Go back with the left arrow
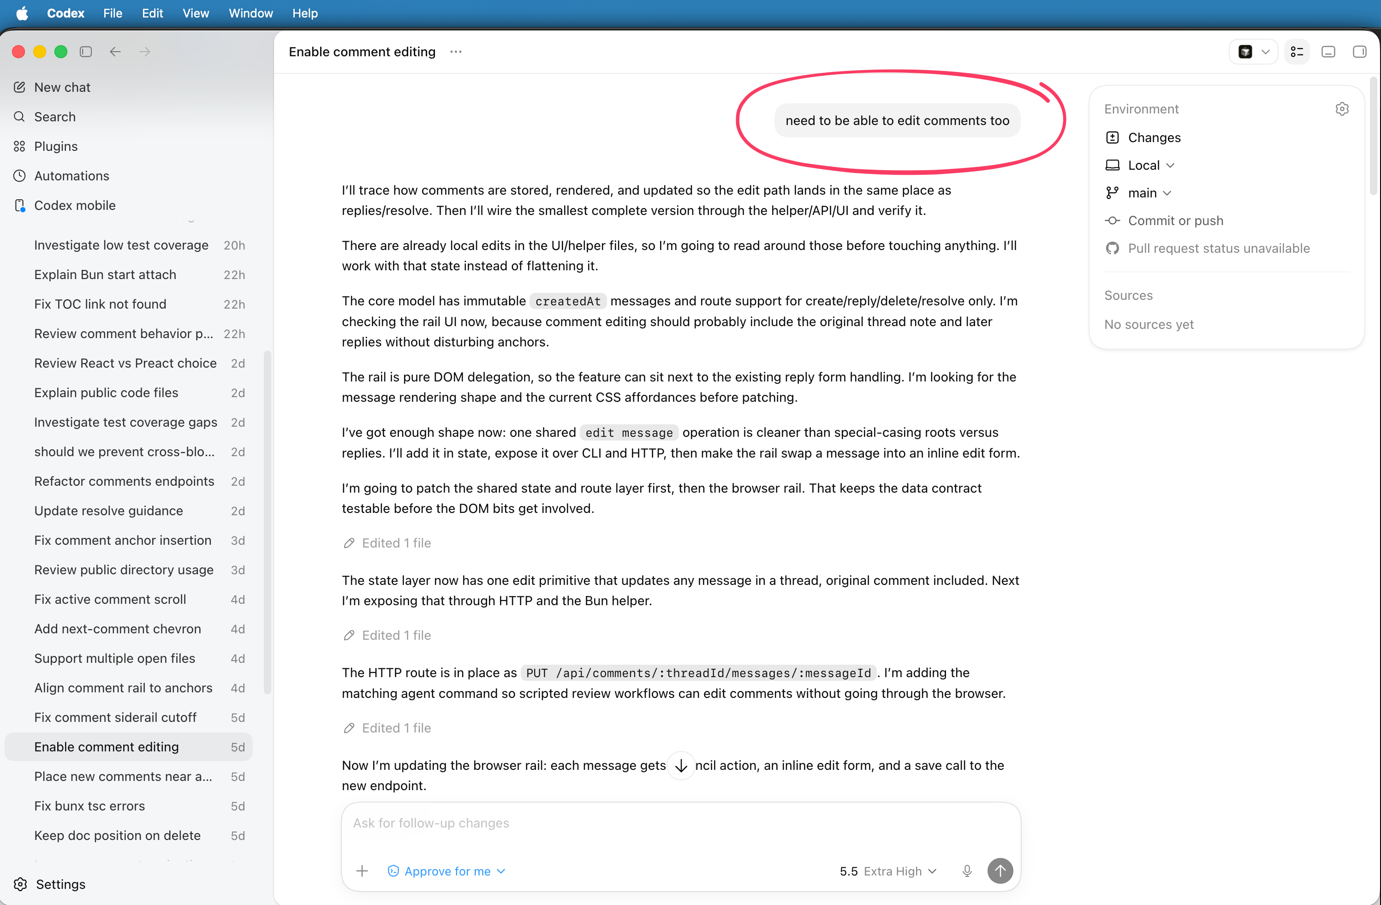1381x905 pixels. click(x=115, y=52)
